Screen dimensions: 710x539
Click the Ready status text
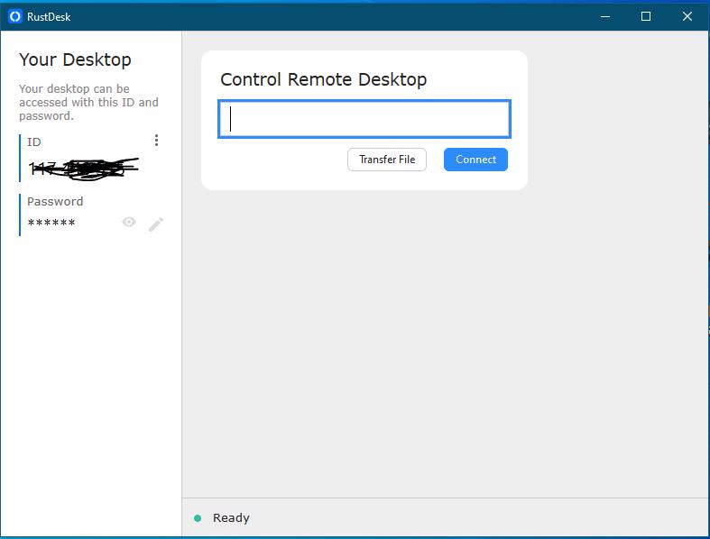(231, 517)
